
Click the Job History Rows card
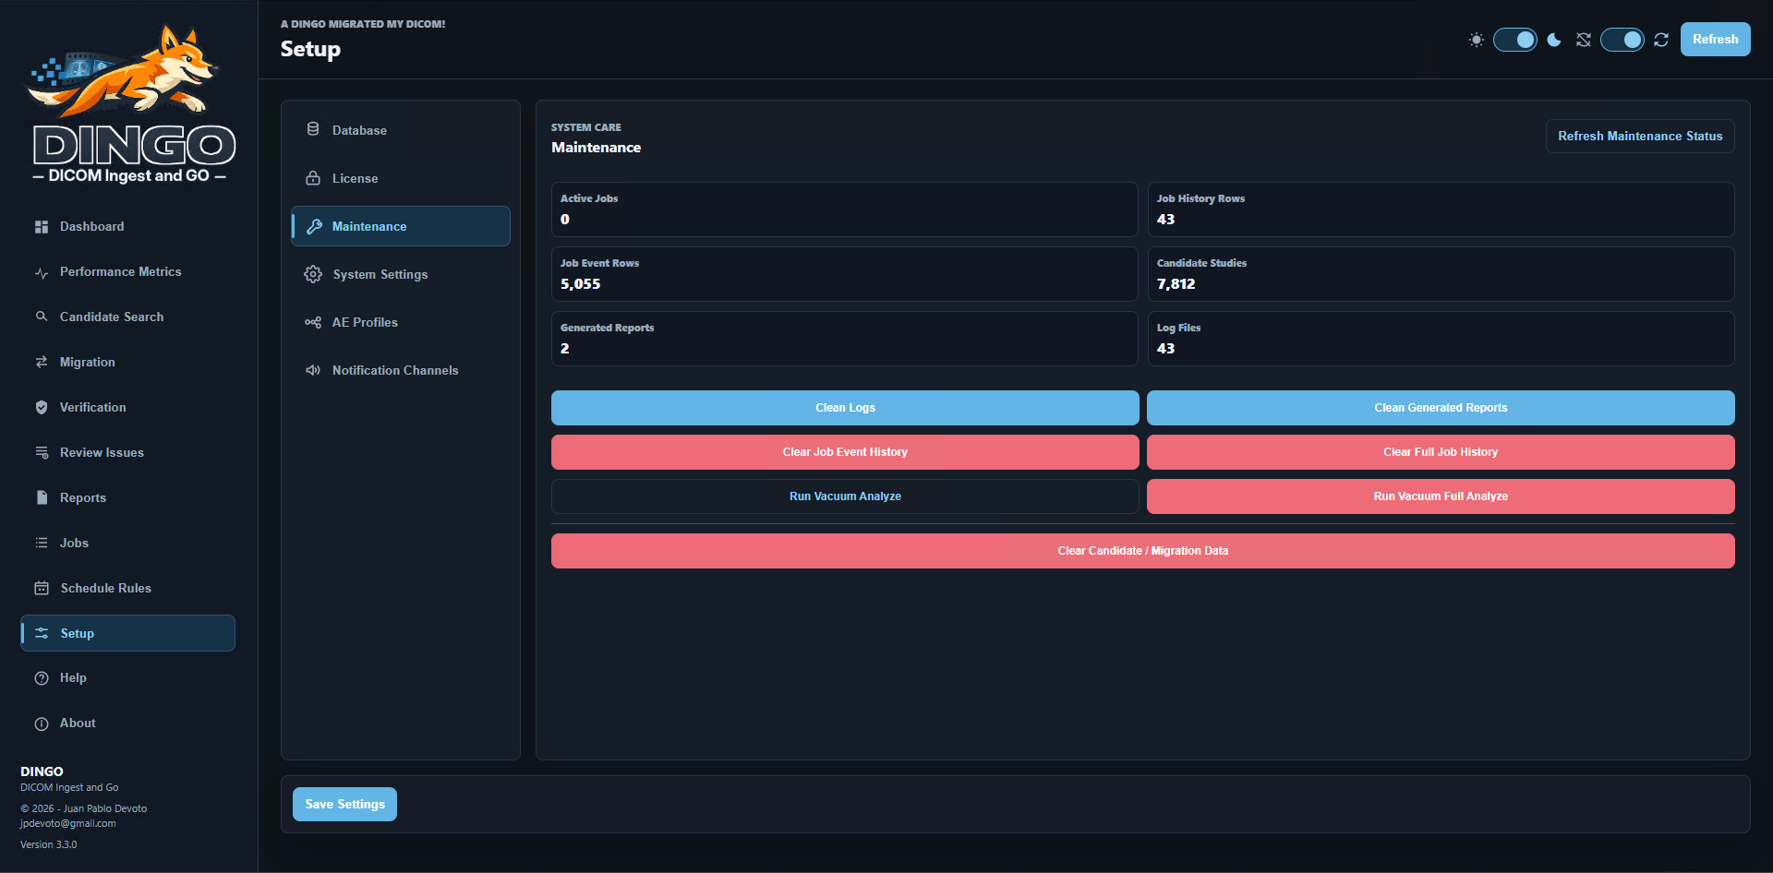(x=1441, y=209)
